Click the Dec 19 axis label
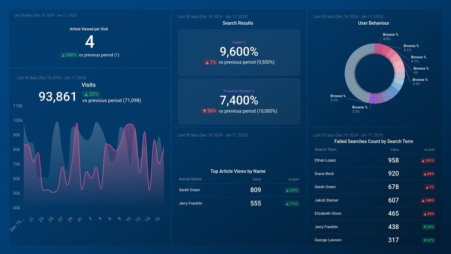Screen dimensions: 451x254 click(x=17, y=225)
